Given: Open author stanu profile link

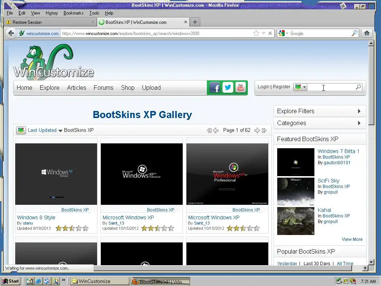Looking at the screenshot, I should tap(28, 223).
